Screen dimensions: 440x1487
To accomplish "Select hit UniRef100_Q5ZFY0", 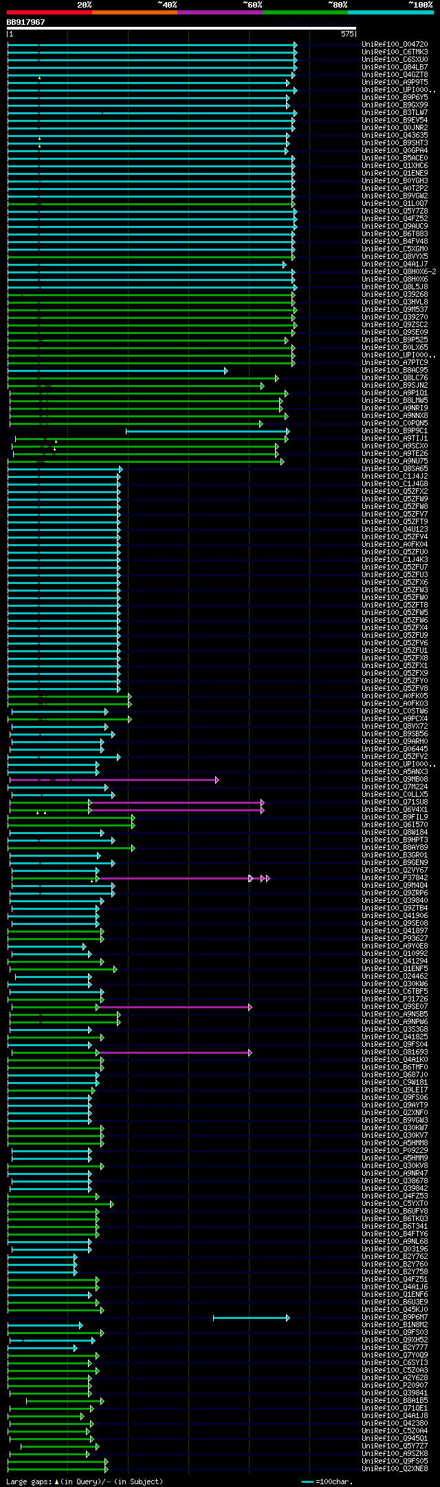I will [x=395, y=680].
